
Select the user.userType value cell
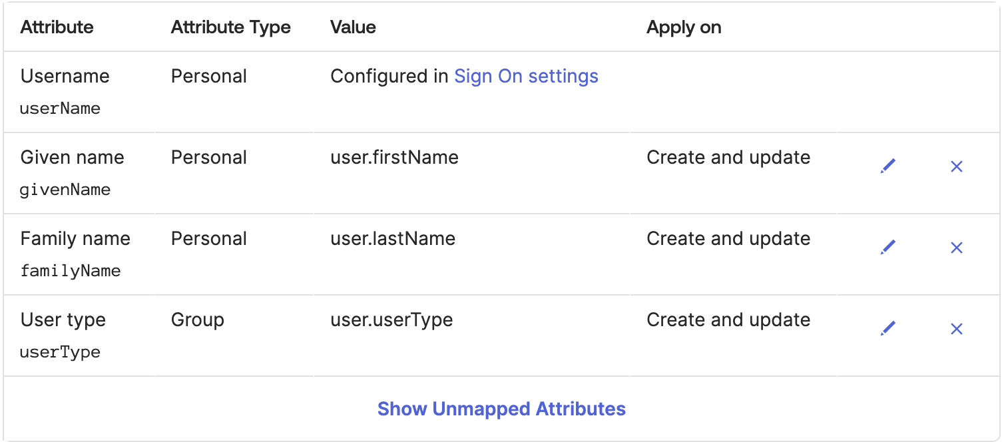(x=391, y=320)
